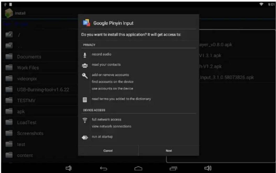
Task: Select the Wi-Fi icon beside full network access
Action: 85,120
